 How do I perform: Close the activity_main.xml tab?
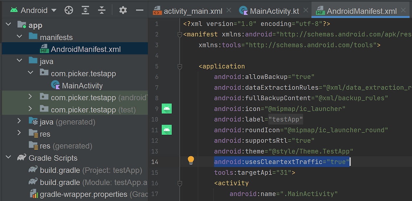(229, 10)
